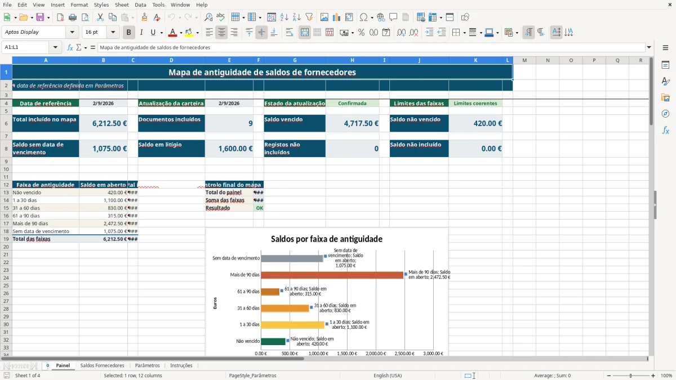Click the zoom in plus button
This screenshot has height=380, width=676.
click(653, 375)
